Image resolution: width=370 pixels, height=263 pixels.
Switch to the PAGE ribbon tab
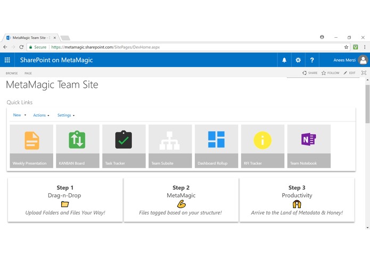tap(28, 73)
